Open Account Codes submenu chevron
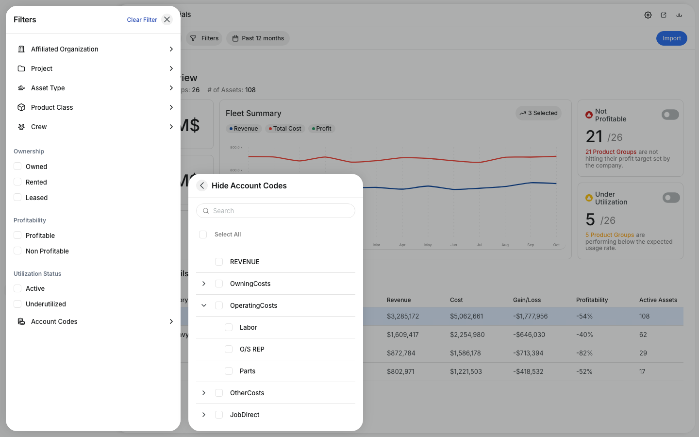This screenshot has width=699, height=437. point(171,321)
